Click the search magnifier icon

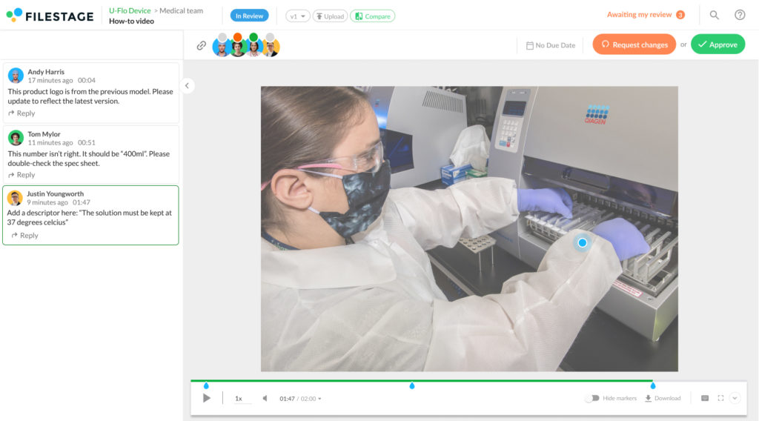pyautogui.click(x=714, y=15)
